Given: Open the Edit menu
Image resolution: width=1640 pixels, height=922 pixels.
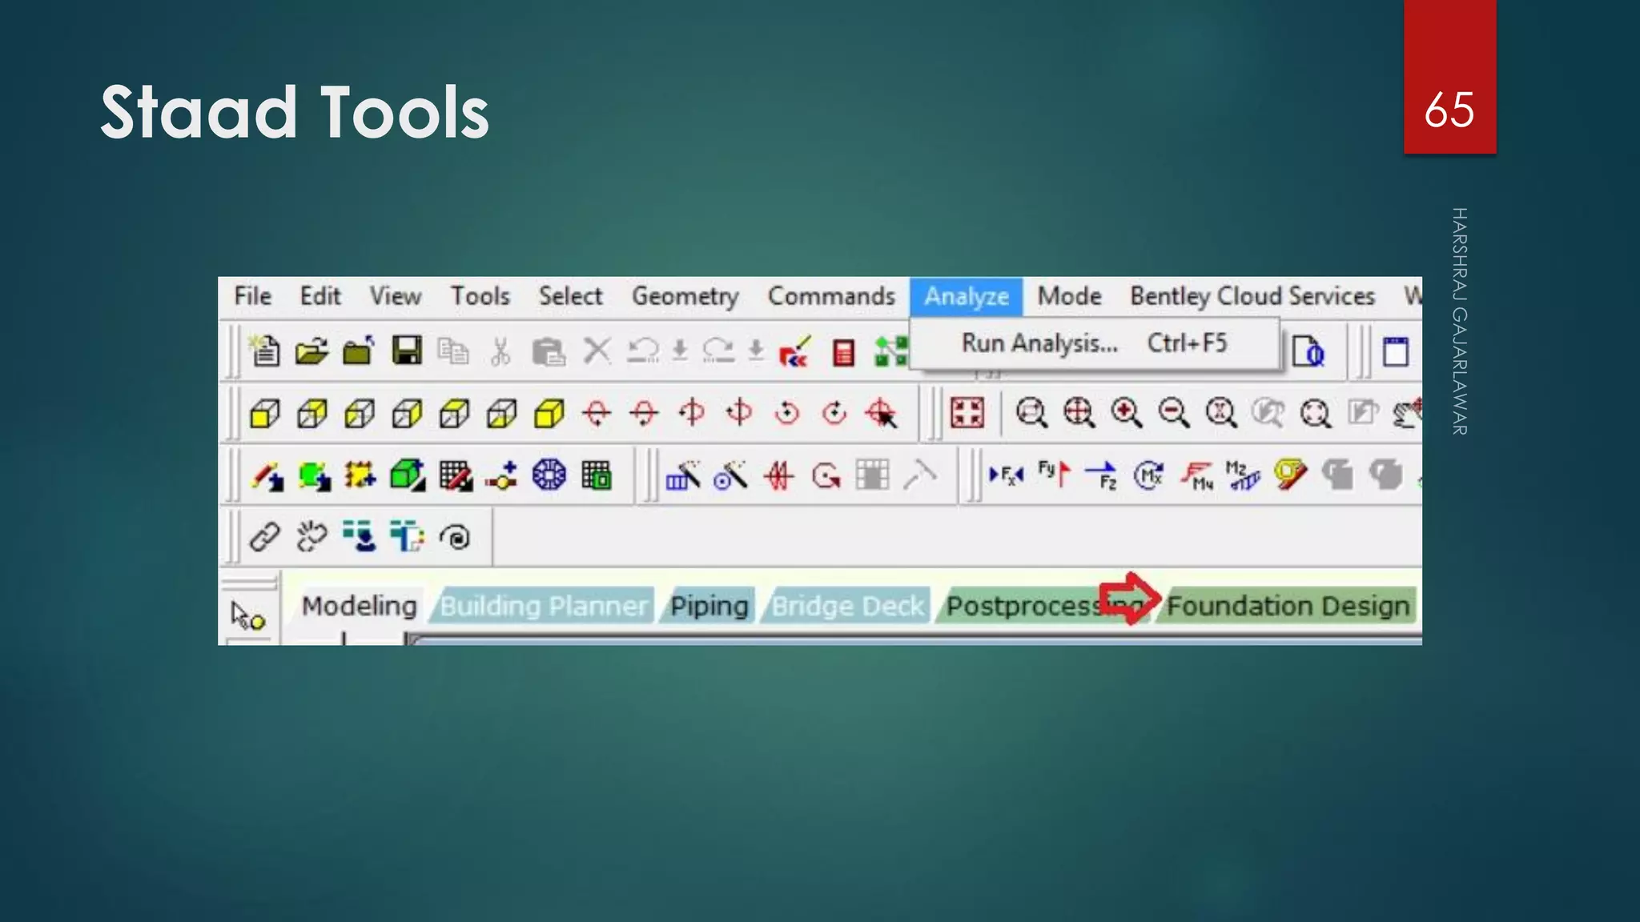Looking at the screenshot, I should point(320,296).
